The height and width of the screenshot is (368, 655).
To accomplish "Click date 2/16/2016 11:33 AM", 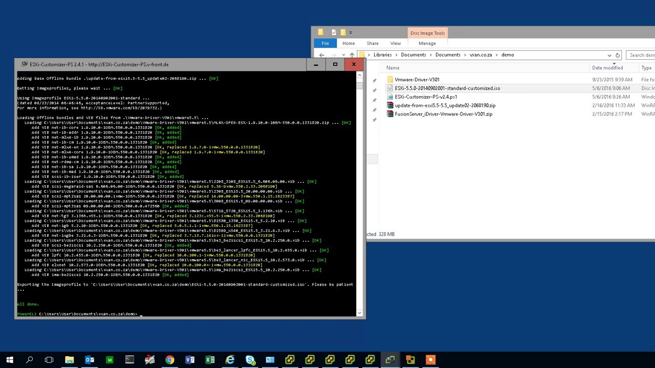I will click(x=613, y=105).
